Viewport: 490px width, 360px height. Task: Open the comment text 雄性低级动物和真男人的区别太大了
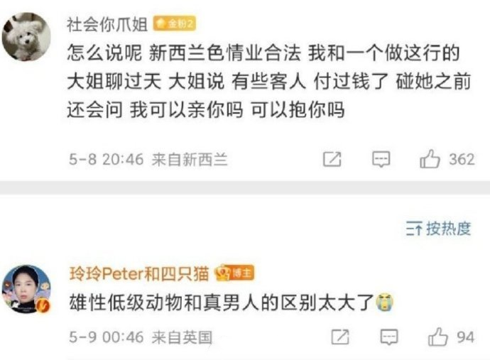222,302
